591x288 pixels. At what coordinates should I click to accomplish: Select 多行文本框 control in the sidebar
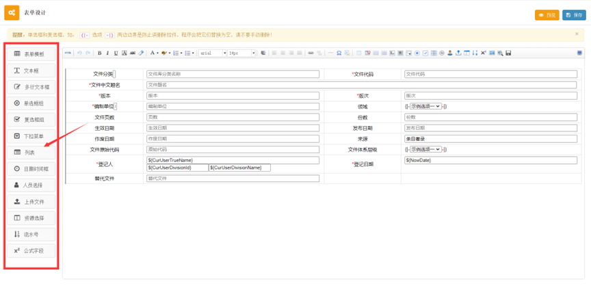tap(31, 87)
